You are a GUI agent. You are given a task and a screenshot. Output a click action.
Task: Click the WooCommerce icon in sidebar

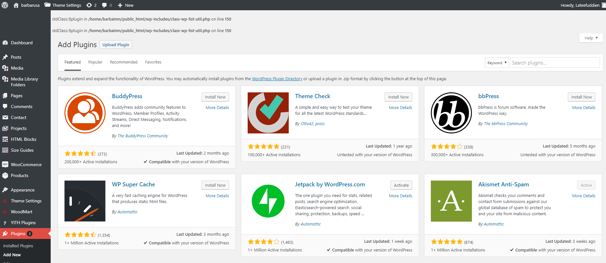click(x=5, y=165)
